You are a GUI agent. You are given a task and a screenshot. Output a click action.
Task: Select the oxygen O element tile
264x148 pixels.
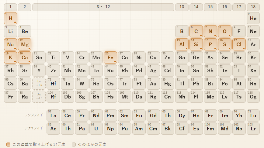[x=224, y=31]
